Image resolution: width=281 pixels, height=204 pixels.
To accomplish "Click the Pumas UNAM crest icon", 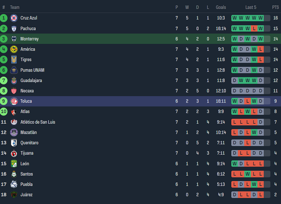I will pyautogui.click(x=14, y=70).
